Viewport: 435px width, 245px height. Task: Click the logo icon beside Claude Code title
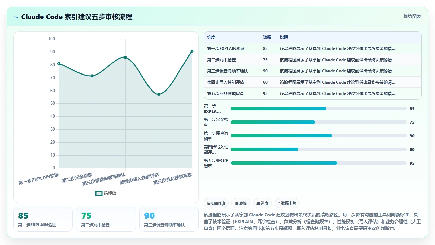tap(16, 17)
